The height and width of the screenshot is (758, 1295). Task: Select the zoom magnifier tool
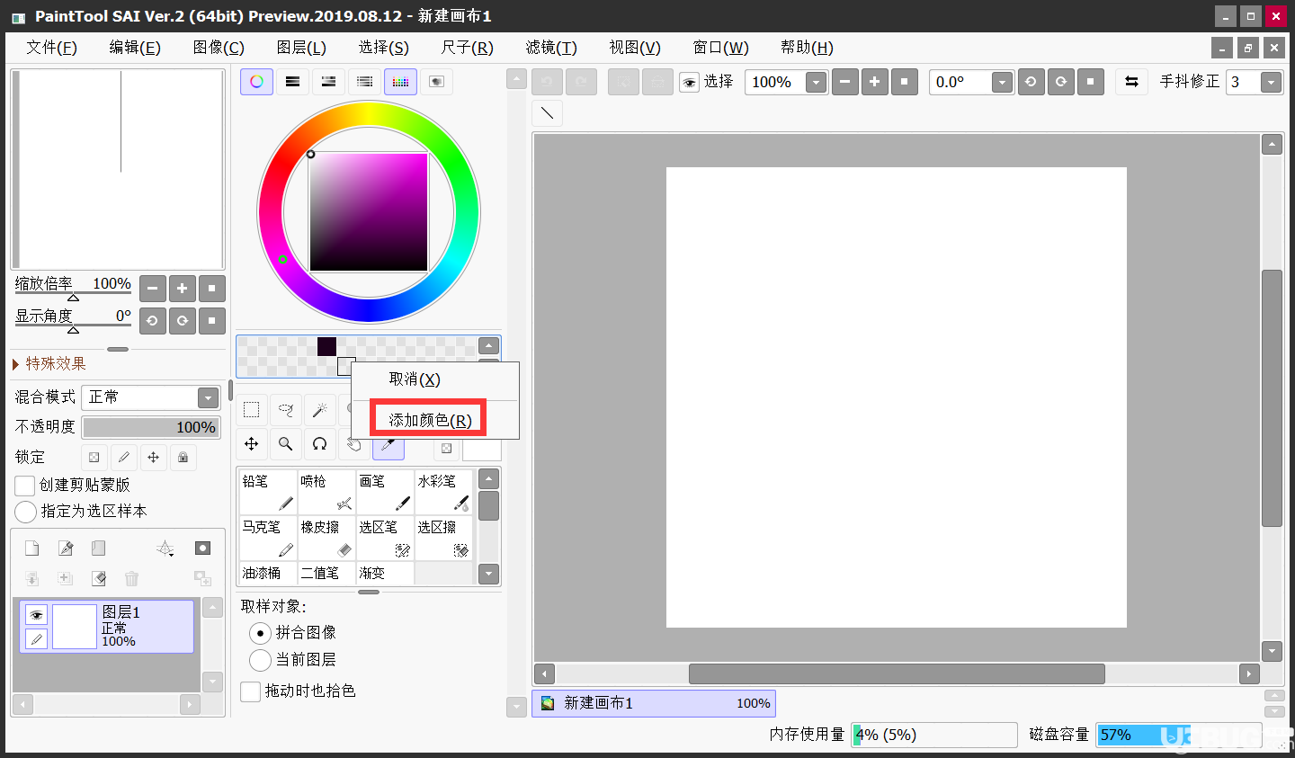tap(285, 444)
